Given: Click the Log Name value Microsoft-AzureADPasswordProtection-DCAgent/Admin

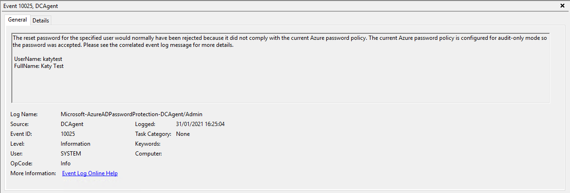Looking at the screenshot, I should click(x=132, y=114).
